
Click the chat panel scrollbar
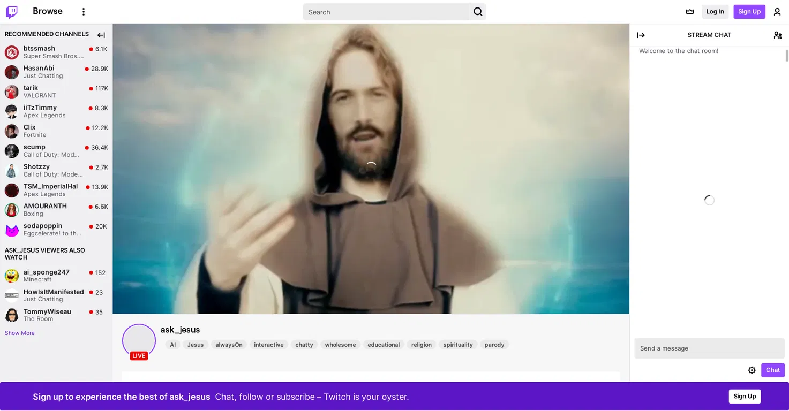[787, 56]
